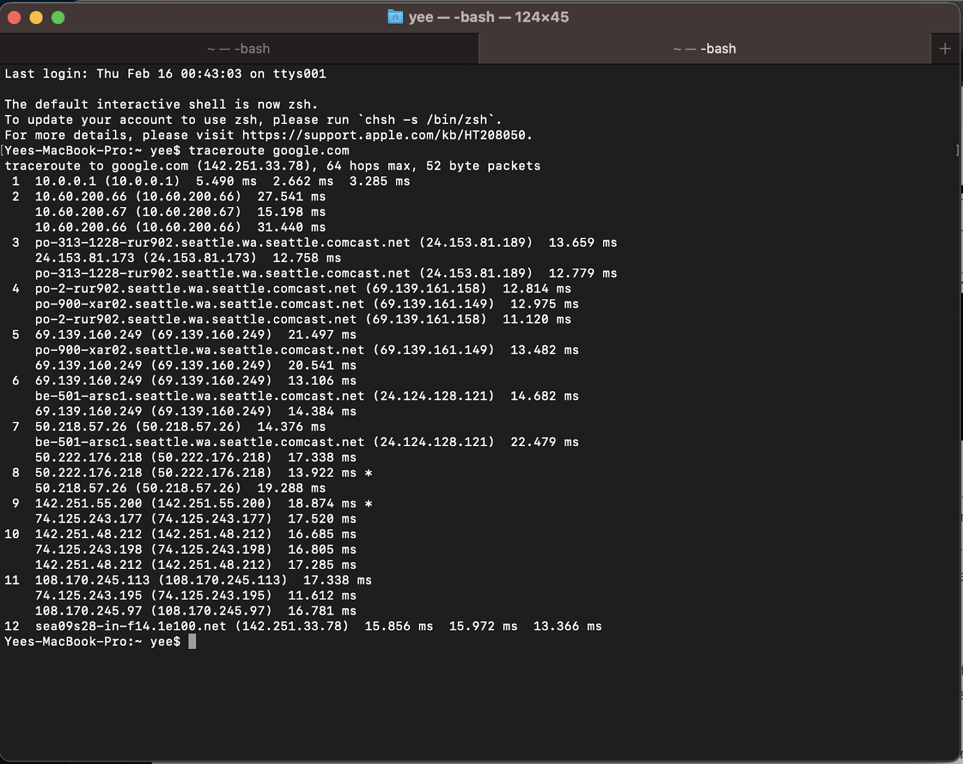963x764 pixels.
Task: Click the 21.497 ms value on hop 5
Action: click(x=322, y=335)
